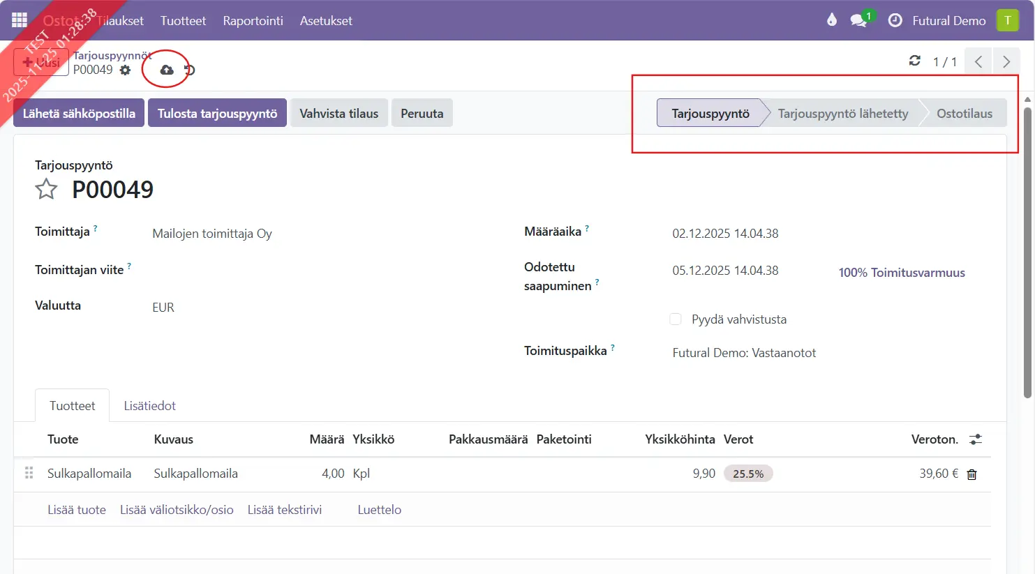Open the apps grid menu icon

pyautogui.click(x=20, y=20)
